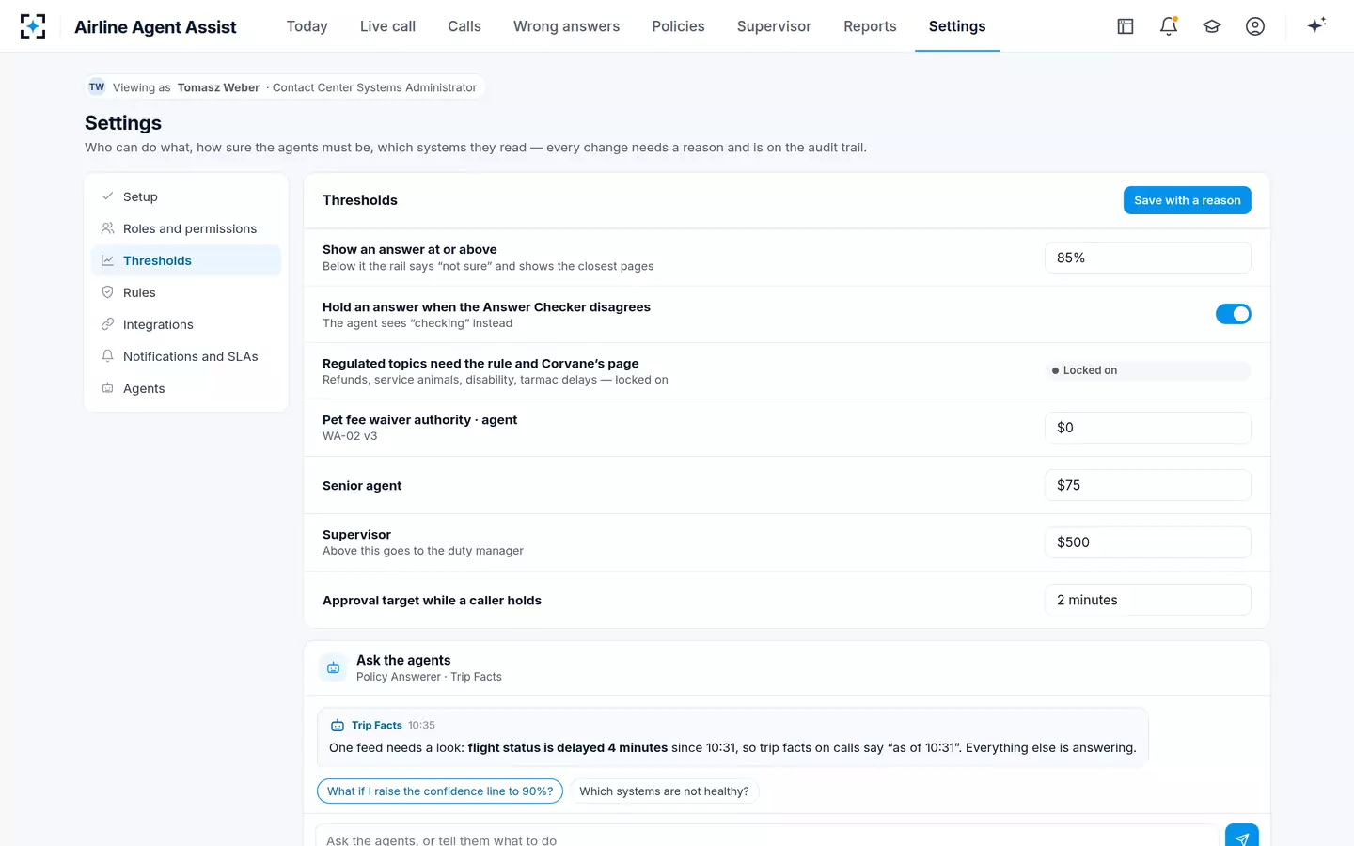Click the Settings page heading
The width and height of the screenshot is (1354, 846).
coord(123,123)
